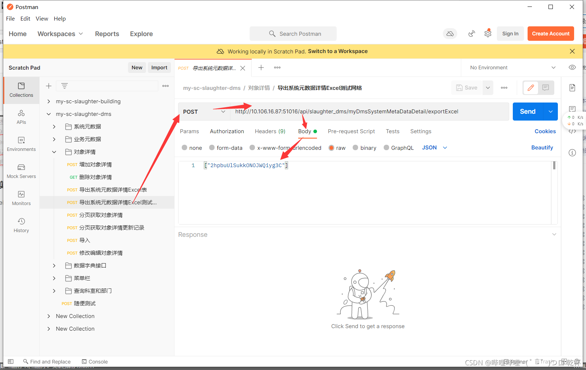
Task: Collapse the my-sc-slaughter-dms collection
Action: [49, 114]
